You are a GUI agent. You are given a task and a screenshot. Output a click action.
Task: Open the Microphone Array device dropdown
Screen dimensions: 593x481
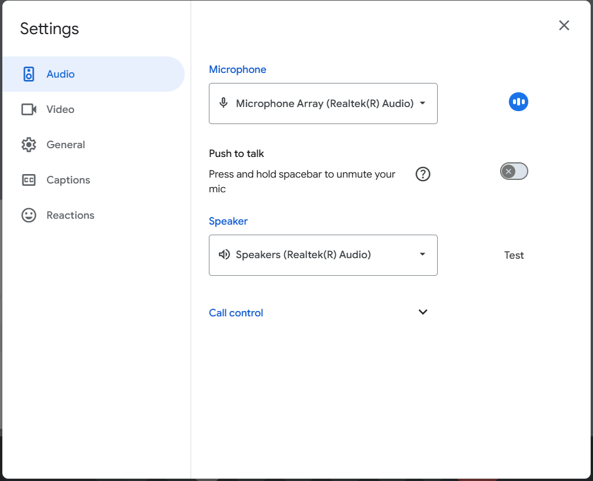[323, 103]
